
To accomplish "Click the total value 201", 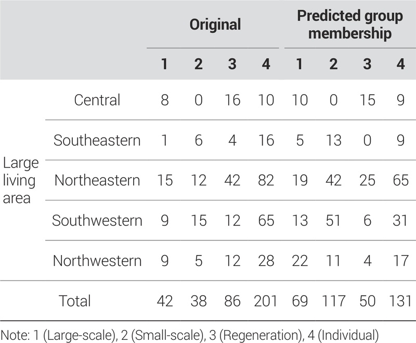I will tap(265, 300).
